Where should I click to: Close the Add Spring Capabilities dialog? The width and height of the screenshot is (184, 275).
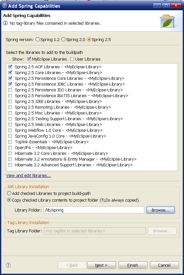(176, 5)
